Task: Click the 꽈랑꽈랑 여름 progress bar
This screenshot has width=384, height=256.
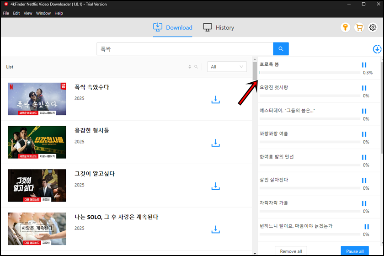Action: pyautogui.click(x=310, y=142)
